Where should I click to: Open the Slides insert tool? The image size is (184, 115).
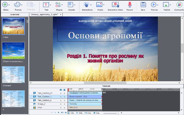click(5, 5)
